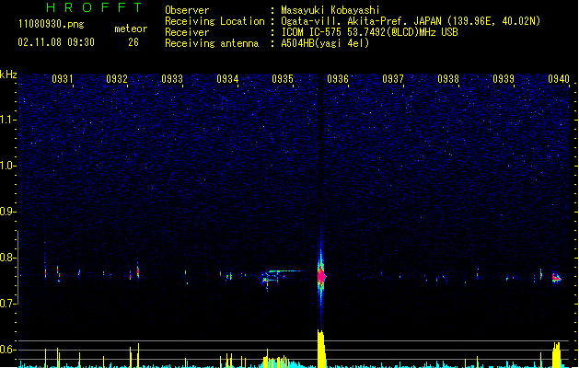Click the 0.6 kHz axis label
This screenshot has height=368, width=579.
7,350
